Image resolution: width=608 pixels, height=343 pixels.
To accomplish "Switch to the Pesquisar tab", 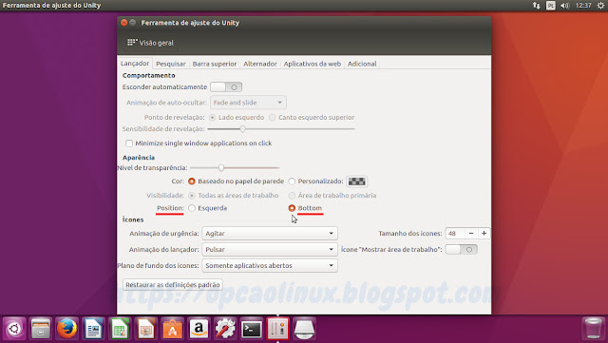I will point(171,64).
